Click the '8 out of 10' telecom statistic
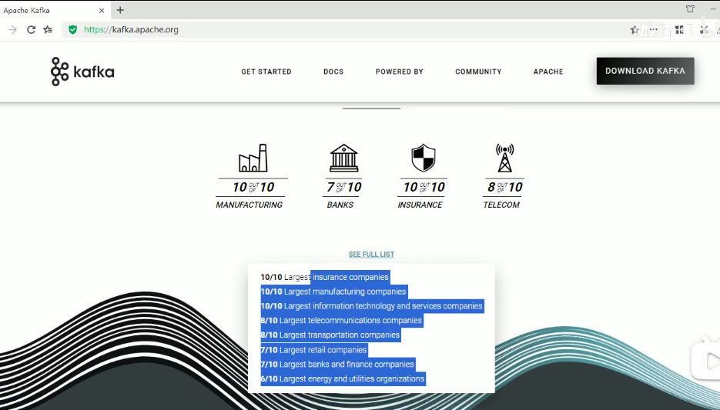 [504, 187]
